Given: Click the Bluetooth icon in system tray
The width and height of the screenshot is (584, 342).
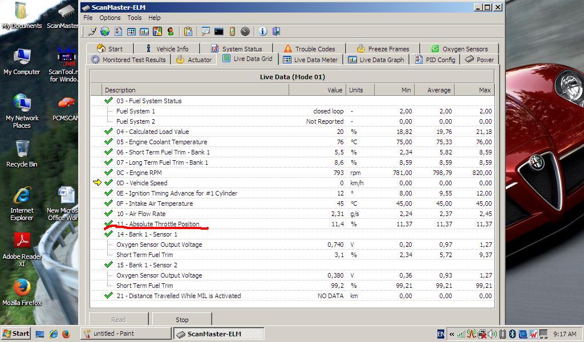Looking at the screenshot, I should [513, 334].
